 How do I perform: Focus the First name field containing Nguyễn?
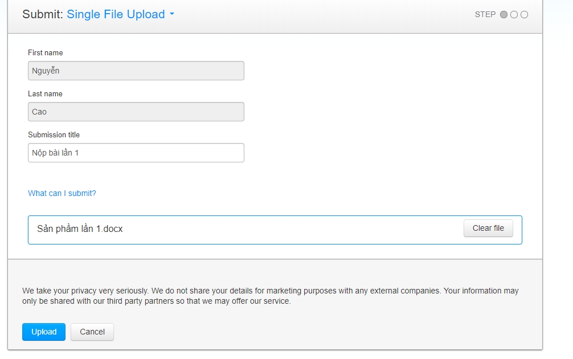click(x=136, y=71)
